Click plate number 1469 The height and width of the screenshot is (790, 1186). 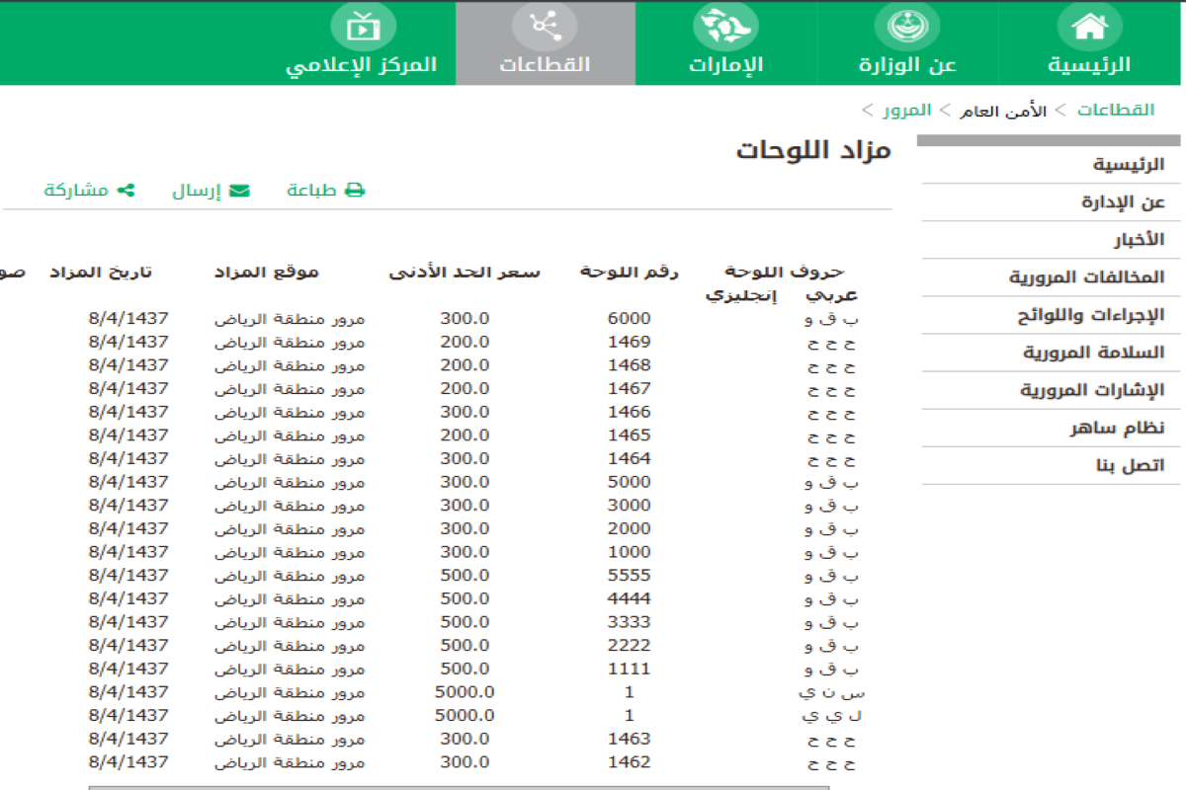(x=630, y=342)
